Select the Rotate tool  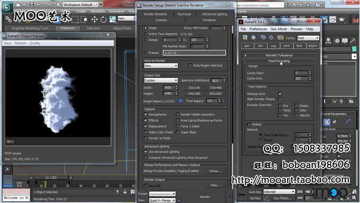tap(104, 20)
